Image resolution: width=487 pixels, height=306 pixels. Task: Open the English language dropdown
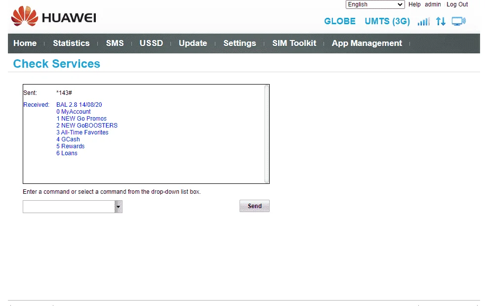tap(375, 4)
